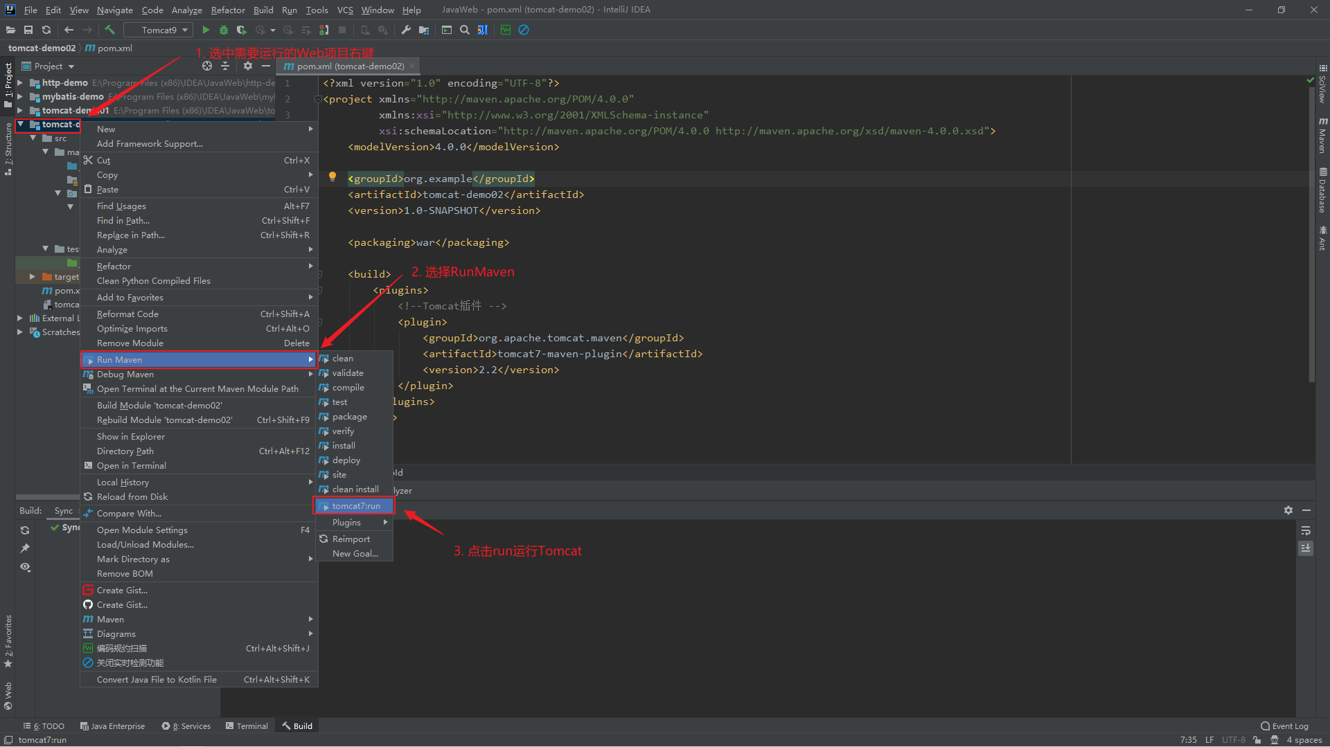Click the Search Everywhere magnifier icon

click(x=465, y=30)
